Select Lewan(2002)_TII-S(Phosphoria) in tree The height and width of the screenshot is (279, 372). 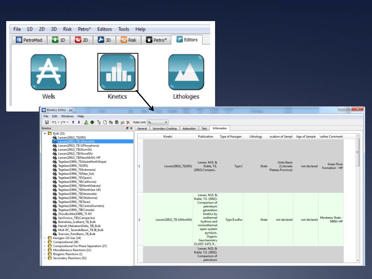pos(78,145)
